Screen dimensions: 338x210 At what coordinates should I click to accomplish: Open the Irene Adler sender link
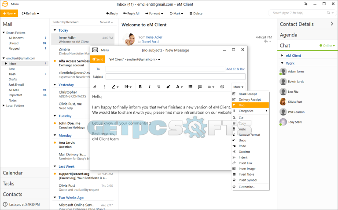[x=154, y=37]
